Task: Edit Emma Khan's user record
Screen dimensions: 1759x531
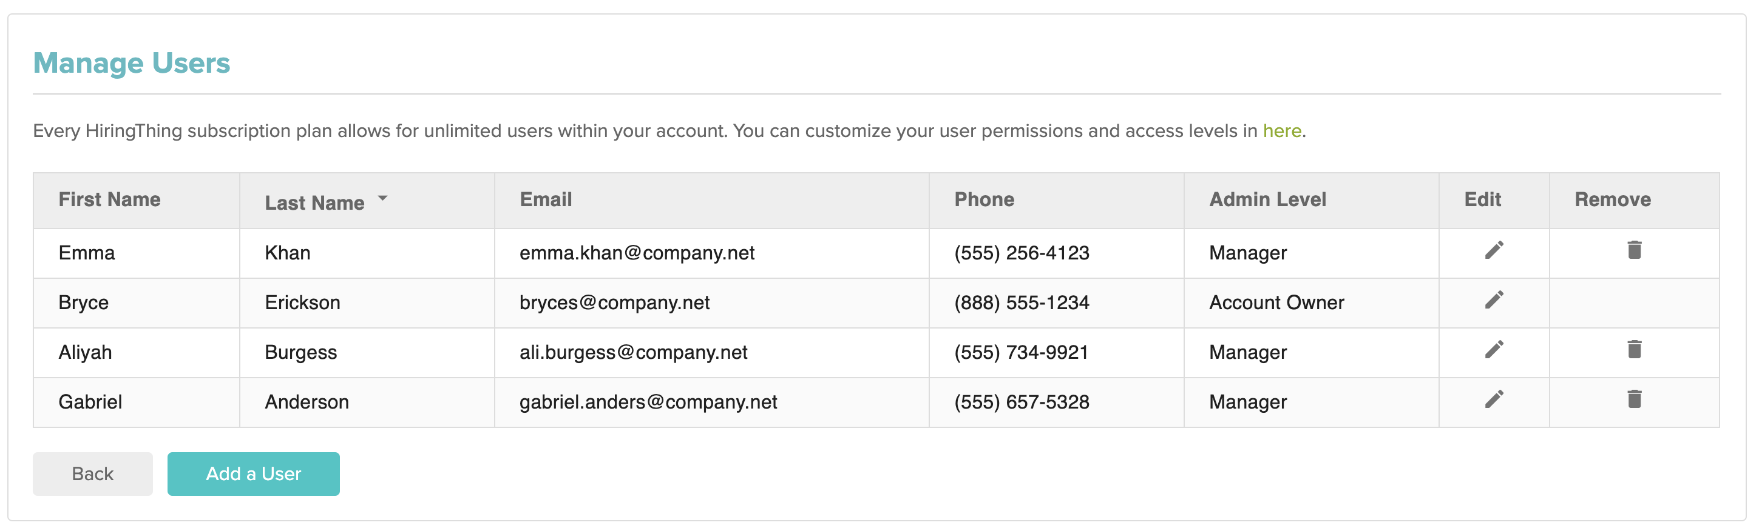Action: click(x=1493, y=250)
